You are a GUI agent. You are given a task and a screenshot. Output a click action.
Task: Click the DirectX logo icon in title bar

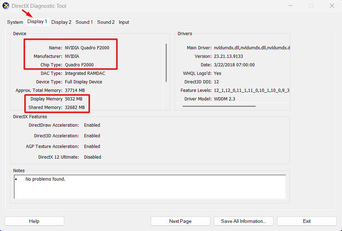tap(6, 6)
